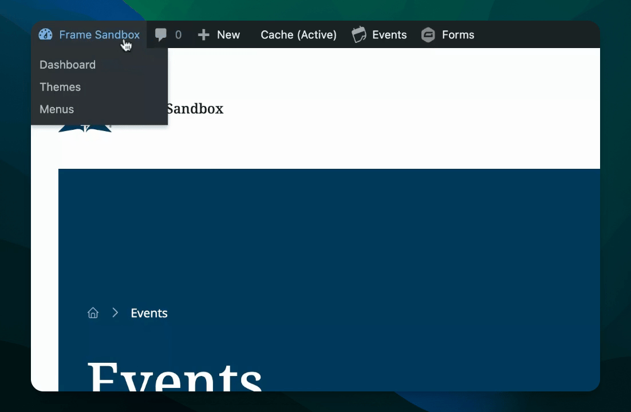Click the plus icon beside New

204,35
